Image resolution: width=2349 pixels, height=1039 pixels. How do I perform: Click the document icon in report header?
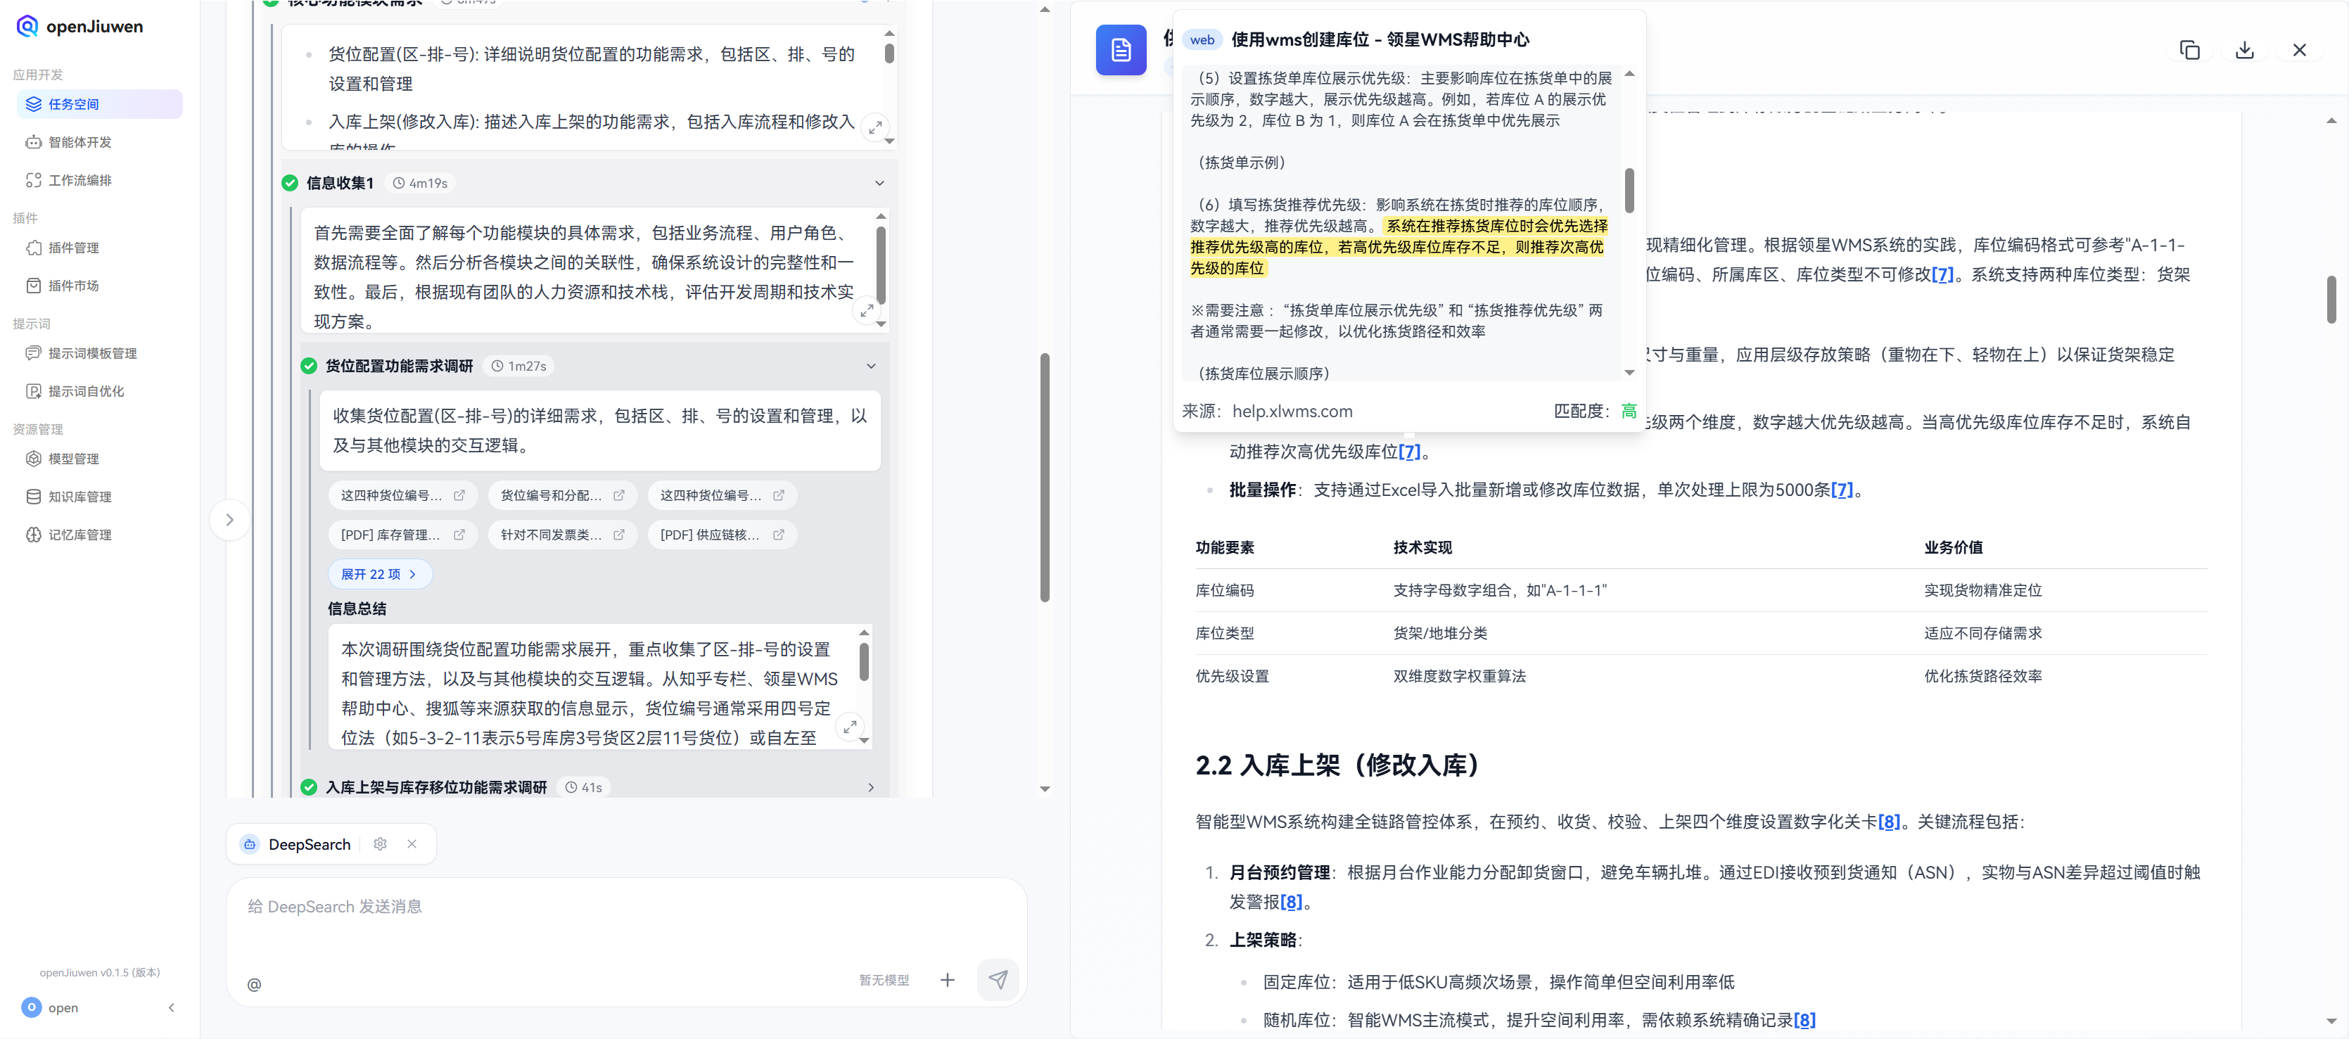click(1121, 49)
